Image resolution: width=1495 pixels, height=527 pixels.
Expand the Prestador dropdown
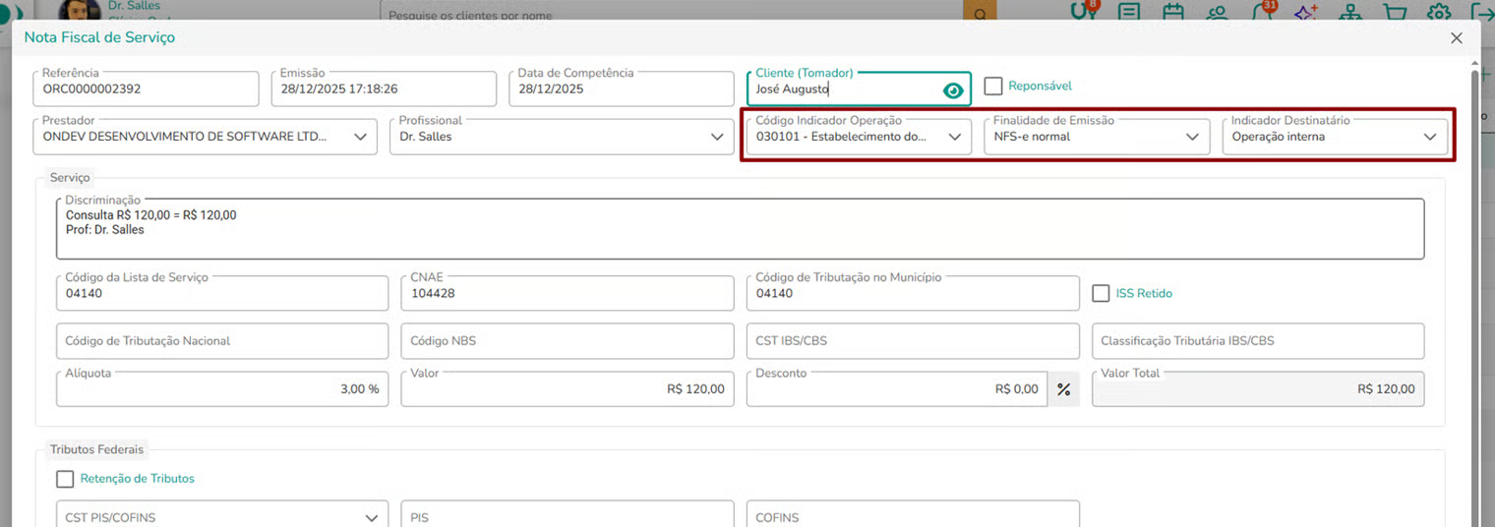pyautogui.click(x=360, y=137)
